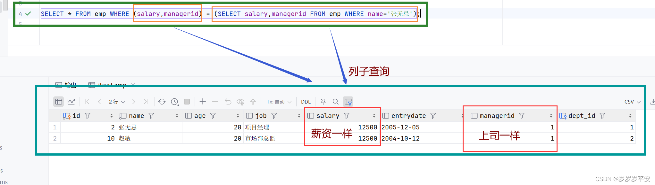The height and width of the screenshot is (185, 655).
Task: Click the stop execution square
Action: point(187,102)
